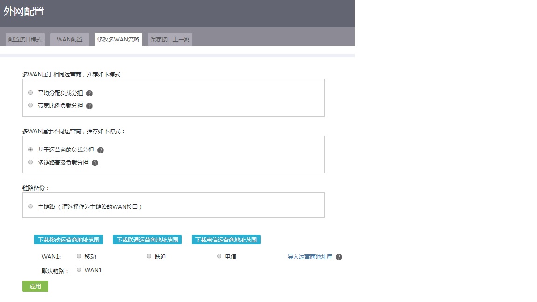Open help icon beside 导入运营商地址库
This screenshot has width=537, height=302.
pos(339,257)
